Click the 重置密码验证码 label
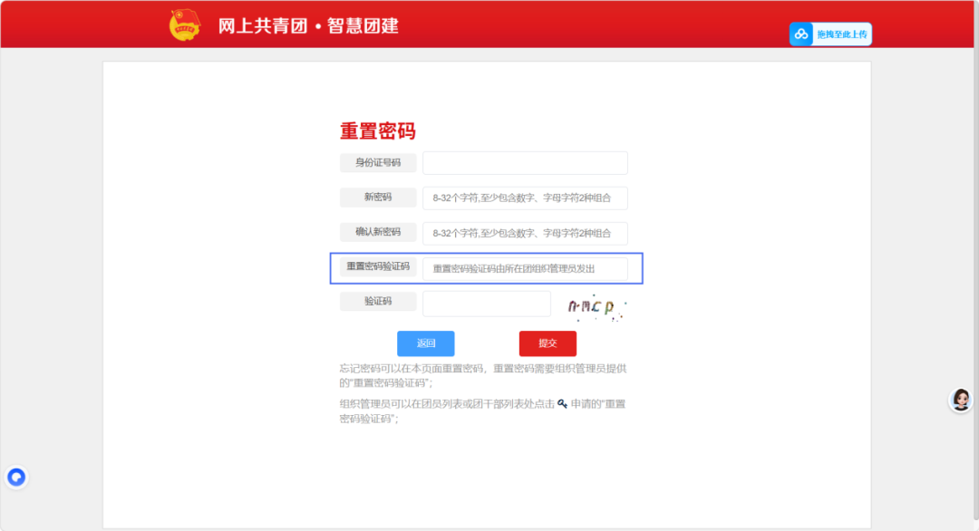979x531 pixels. [x=378, y=266]
